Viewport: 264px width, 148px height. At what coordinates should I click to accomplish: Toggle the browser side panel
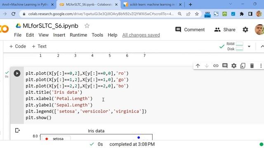click(250, 14)
